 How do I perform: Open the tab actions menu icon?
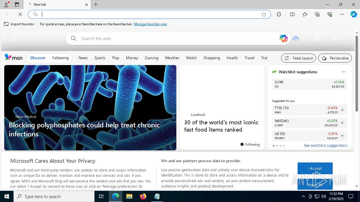point(17,4)
